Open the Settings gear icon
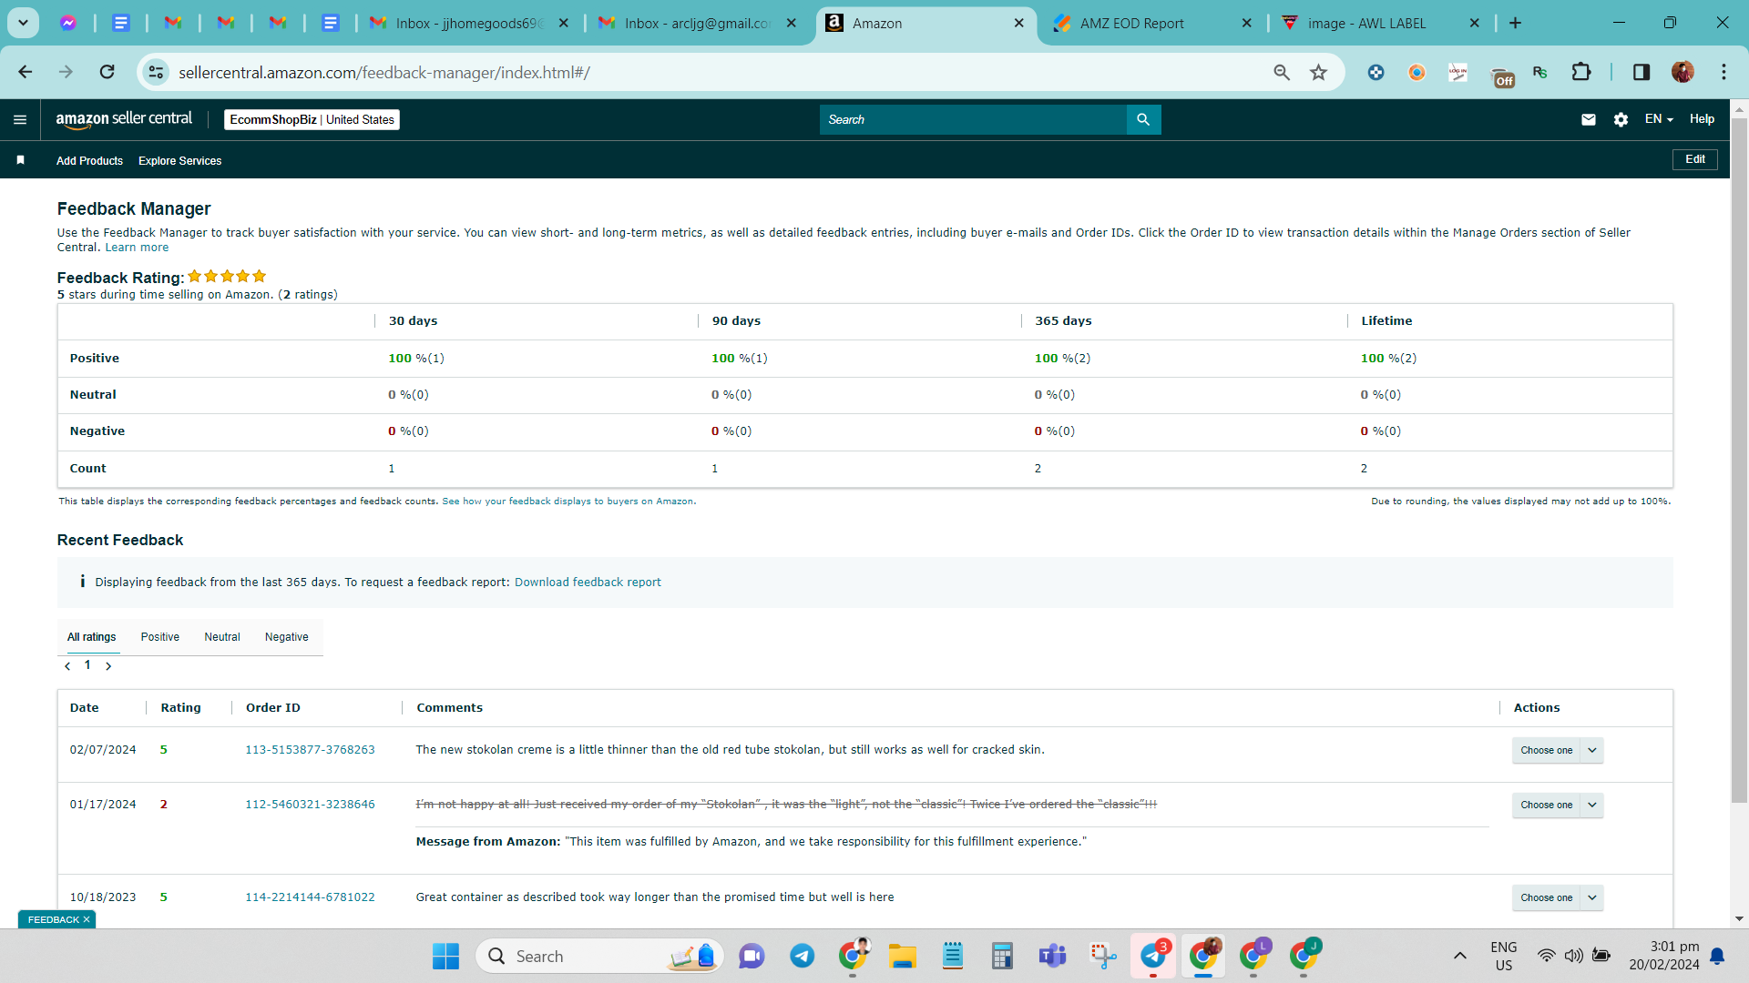The width and height of the screenshot is (1749, 983). click(x=1621, y=119)
